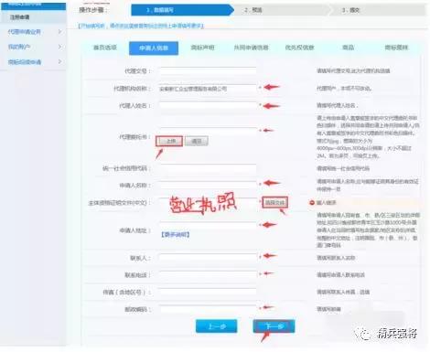Open the 【填写说明】 link under address
The image size is (430, 352).
click(176, 235)
